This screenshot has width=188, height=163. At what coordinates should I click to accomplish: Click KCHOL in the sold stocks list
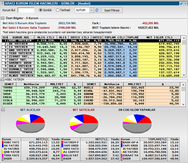click(x=88, y=91)
